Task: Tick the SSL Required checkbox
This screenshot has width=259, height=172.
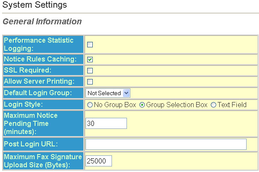Action: click(90, 70)
